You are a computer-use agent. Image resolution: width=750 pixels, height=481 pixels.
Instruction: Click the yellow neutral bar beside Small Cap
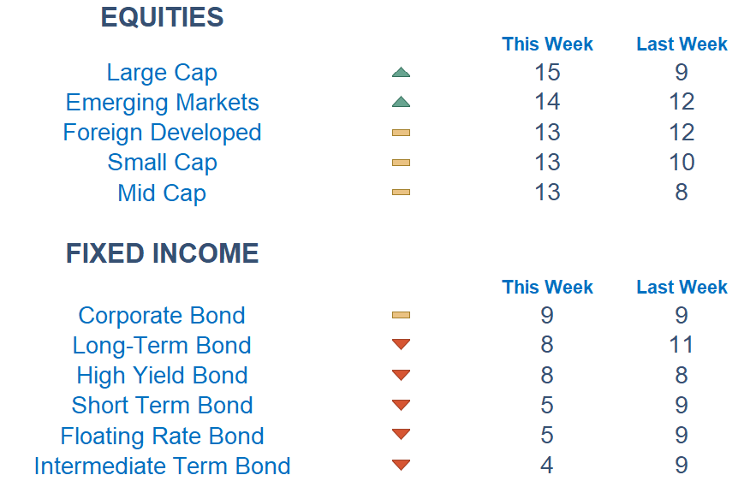pyautogui.click(x=401, y=163)
